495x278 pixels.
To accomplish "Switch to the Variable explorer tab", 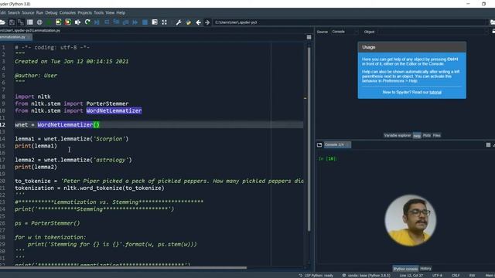I will [x=397, y=136].
